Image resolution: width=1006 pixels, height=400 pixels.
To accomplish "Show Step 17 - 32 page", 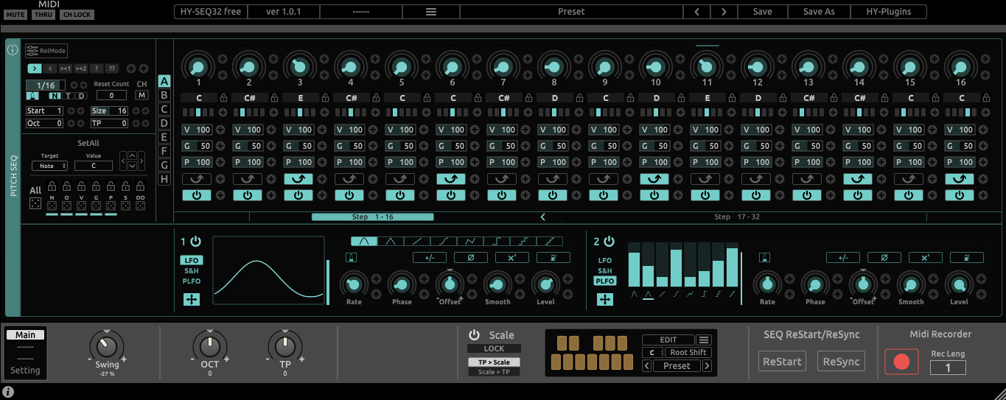I will 737,217.
